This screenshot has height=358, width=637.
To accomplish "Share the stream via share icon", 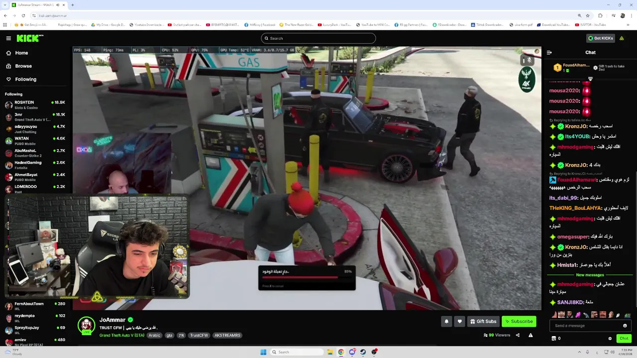I will pyautogui.click(x=518, y=335).
